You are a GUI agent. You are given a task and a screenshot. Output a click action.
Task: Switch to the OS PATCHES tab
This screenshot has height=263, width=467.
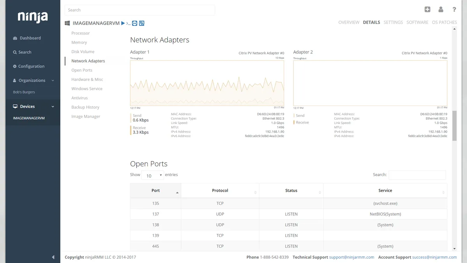coord(444,22)
